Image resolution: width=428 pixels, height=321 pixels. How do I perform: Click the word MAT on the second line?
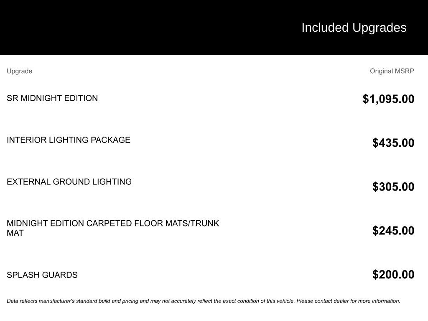tap(15, 233)
